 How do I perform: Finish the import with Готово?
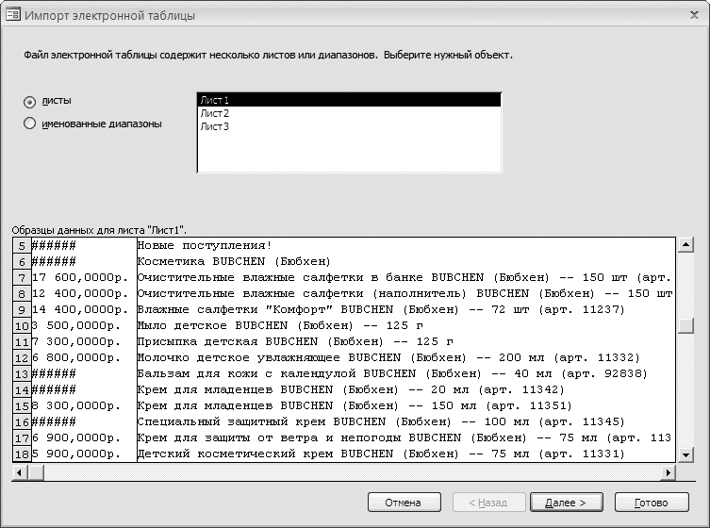651,503
